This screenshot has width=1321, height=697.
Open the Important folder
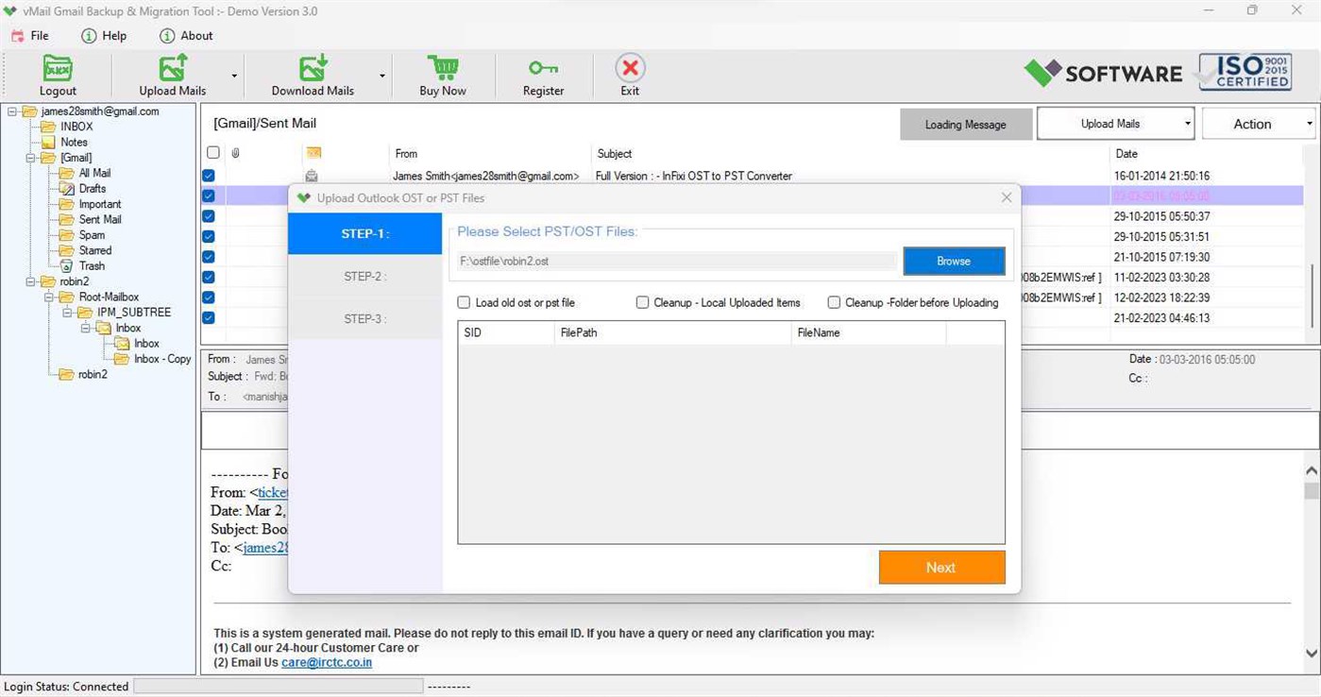(x=100, y=204)
